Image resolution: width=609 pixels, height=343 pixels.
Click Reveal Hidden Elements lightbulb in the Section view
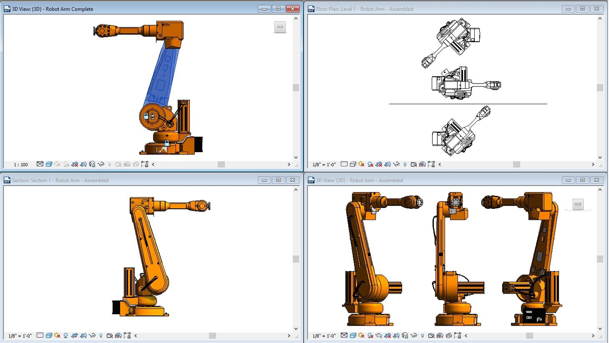point(101,336)
